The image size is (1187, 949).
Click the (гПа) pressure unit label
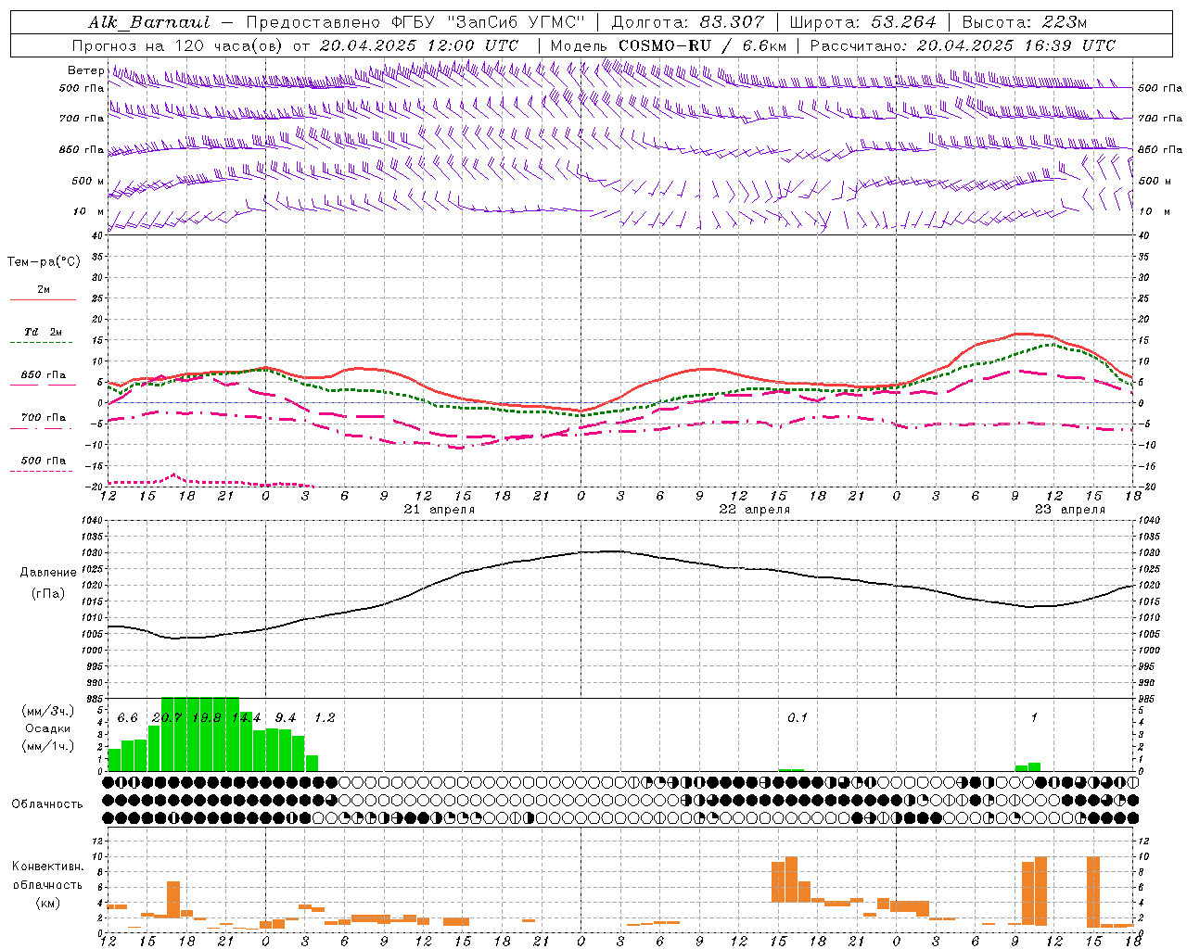(48, 593)
